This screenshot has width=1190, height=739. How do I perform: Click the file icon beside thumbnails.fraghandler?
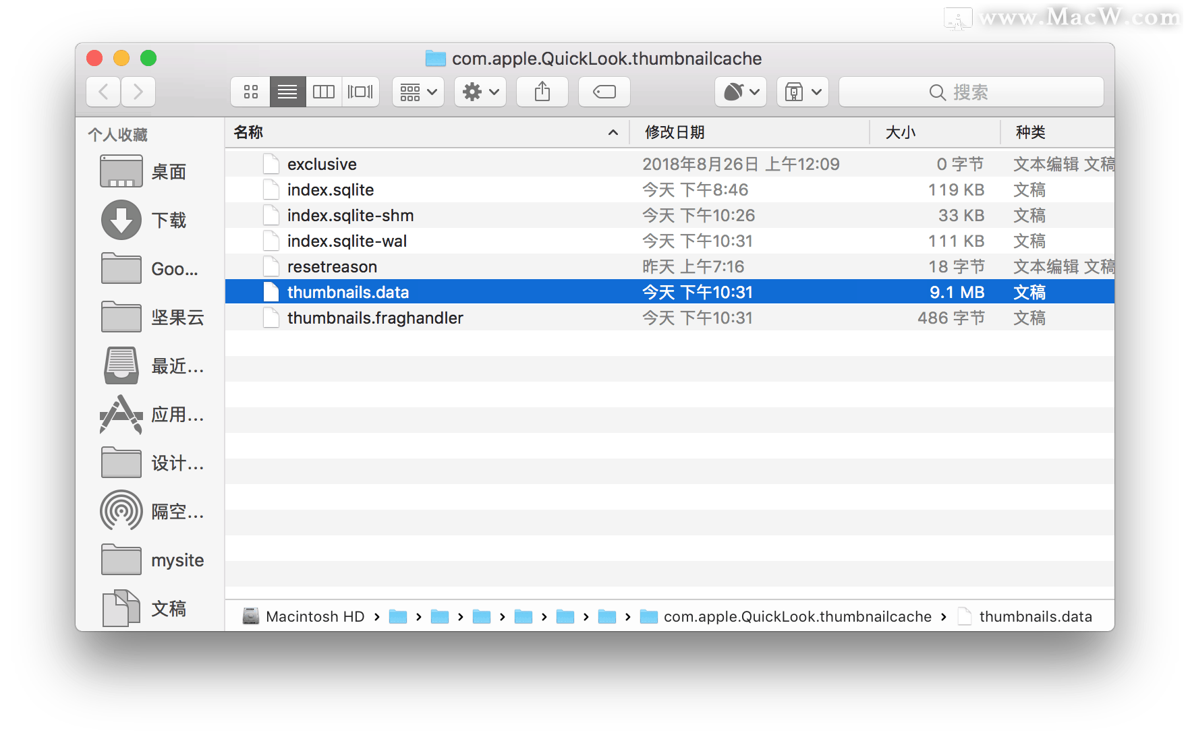click(271, 318)
